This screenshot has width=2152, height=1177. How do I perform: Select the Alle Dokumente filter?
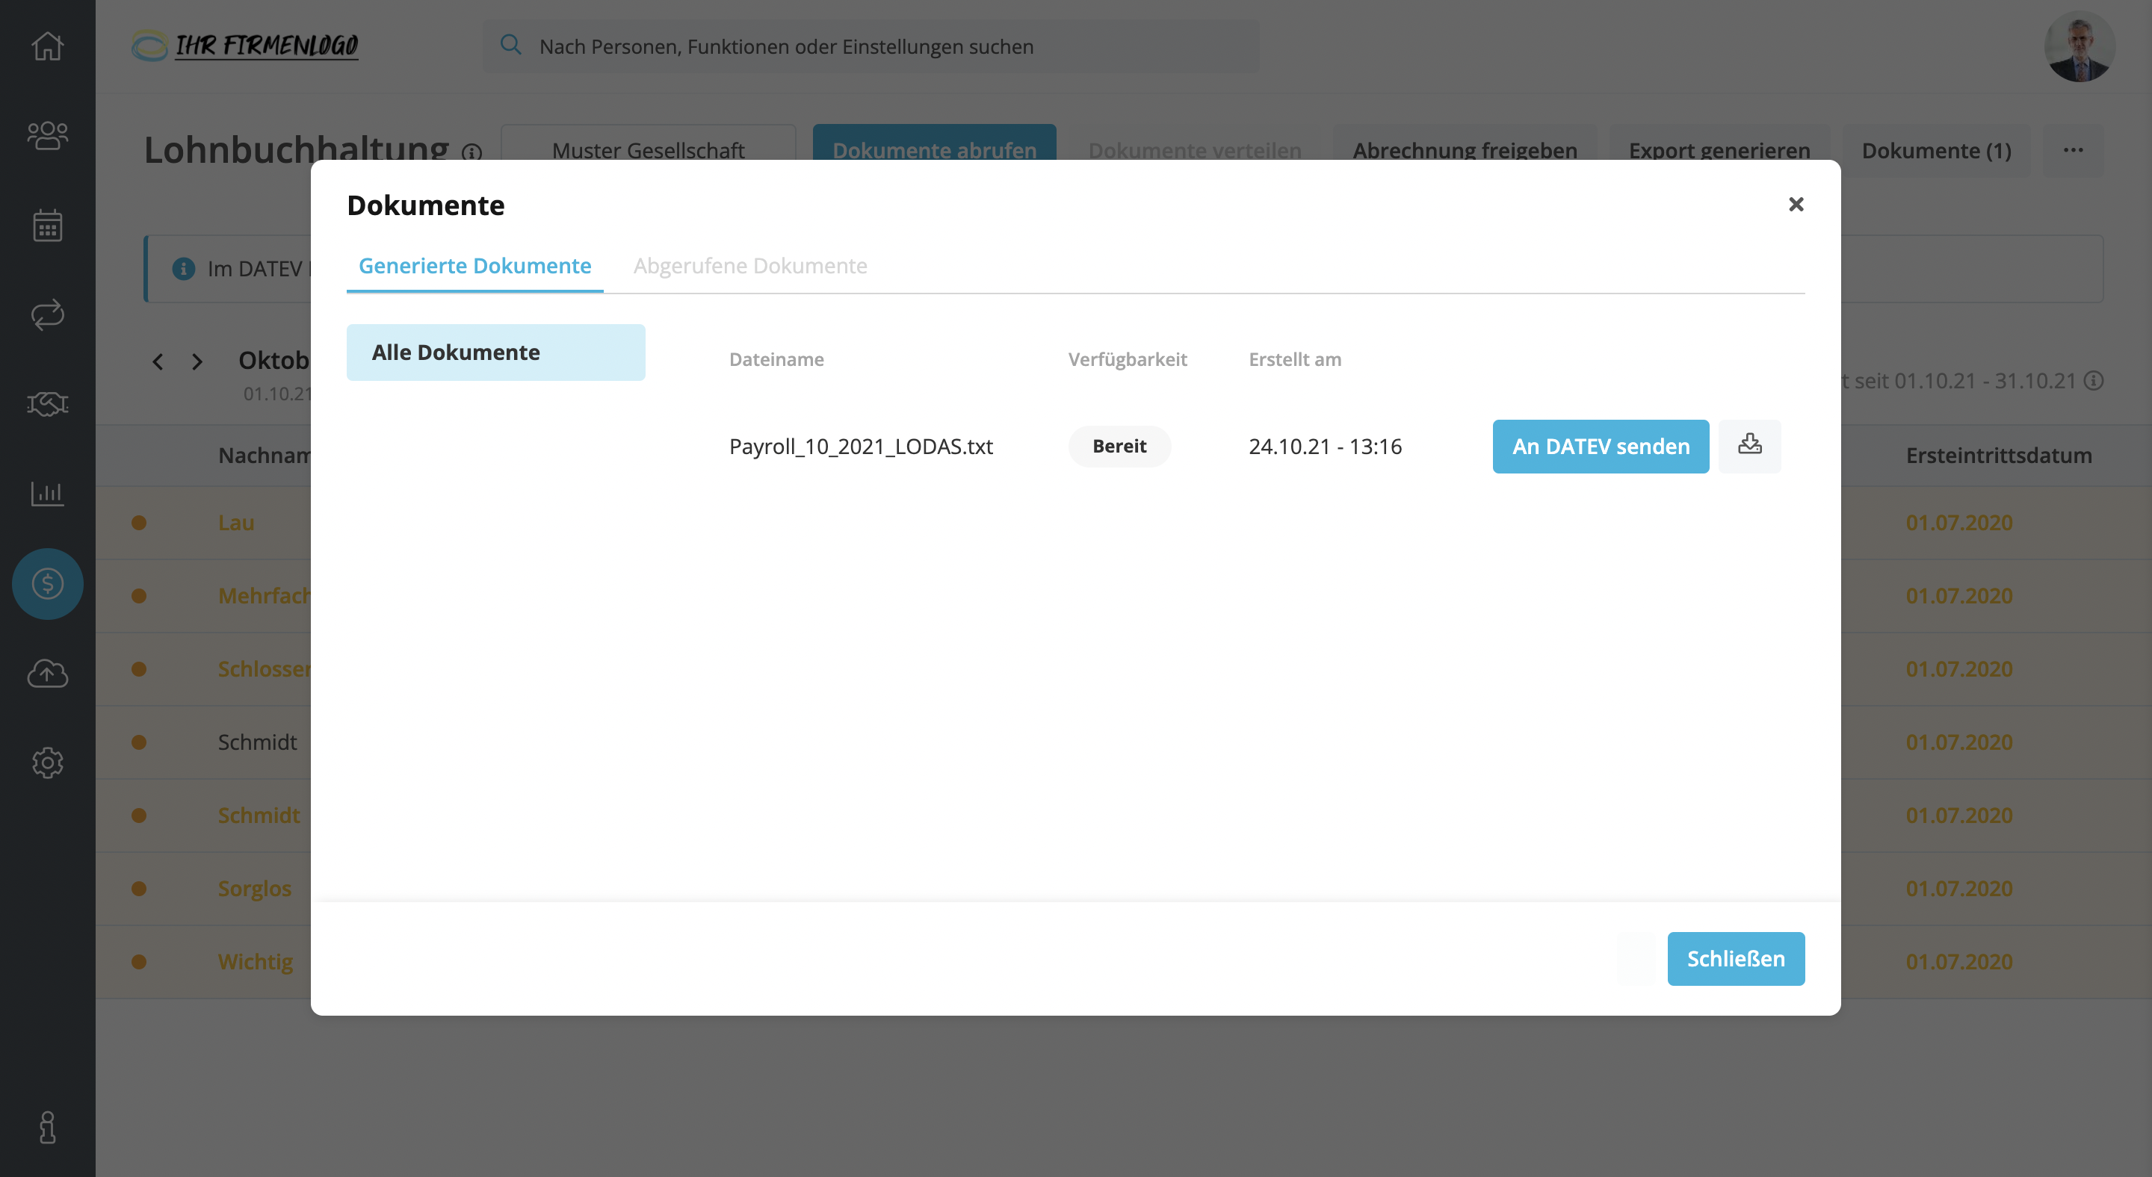[495, 353]
